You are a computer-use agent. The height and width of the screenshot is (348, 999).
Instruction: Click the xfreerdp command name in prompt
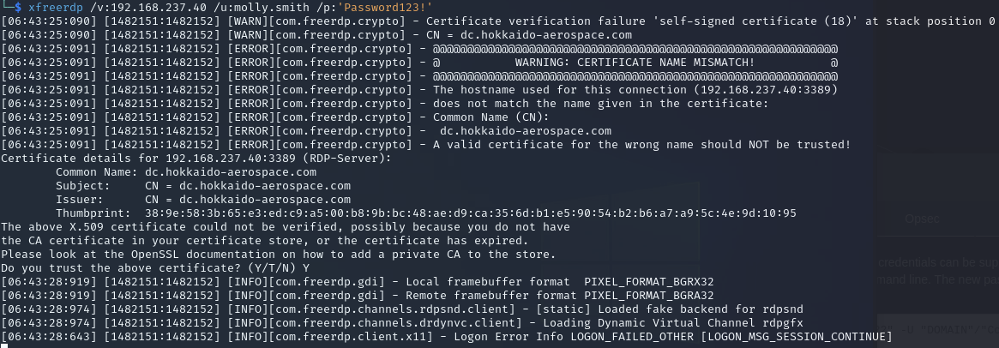click(x=55, y=7)
